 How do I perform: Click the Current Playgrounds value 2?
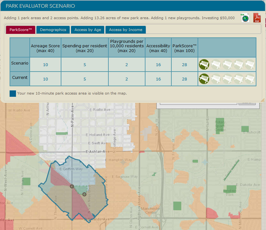tap(127, 79)
